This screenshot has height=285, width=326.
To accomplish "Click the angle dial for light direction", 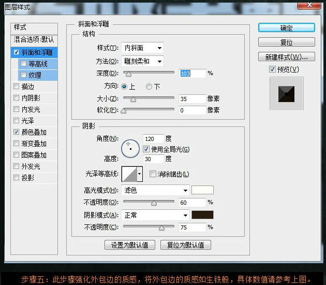I will [x=130, y=149].
